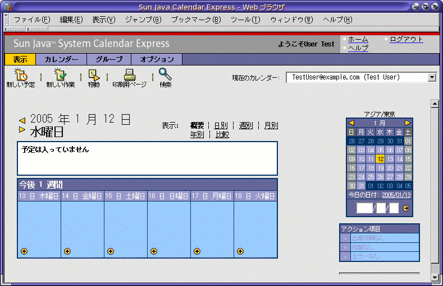Switch to 日別 view
The width and height of the screenshot is (443, 286).
click(x=221, y=125)
